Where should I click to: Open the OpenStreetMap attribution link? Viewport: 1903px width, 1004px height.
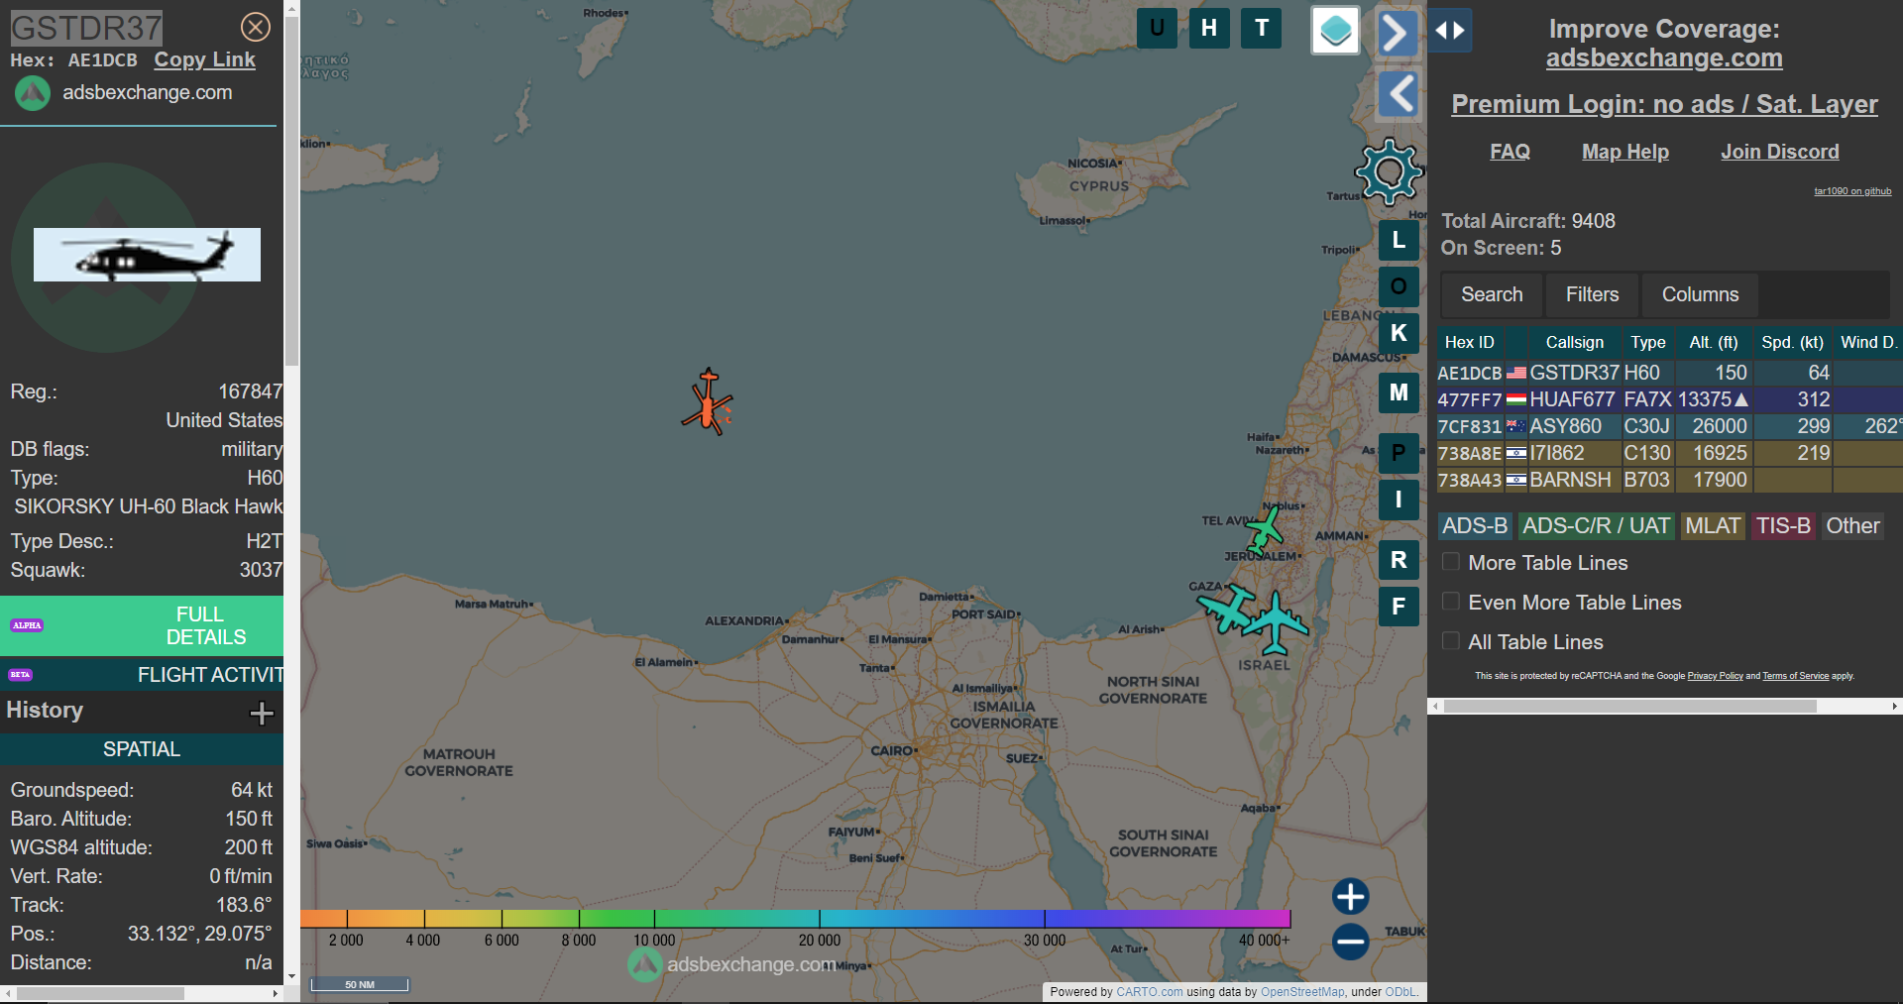click(x=1302, y=992)
